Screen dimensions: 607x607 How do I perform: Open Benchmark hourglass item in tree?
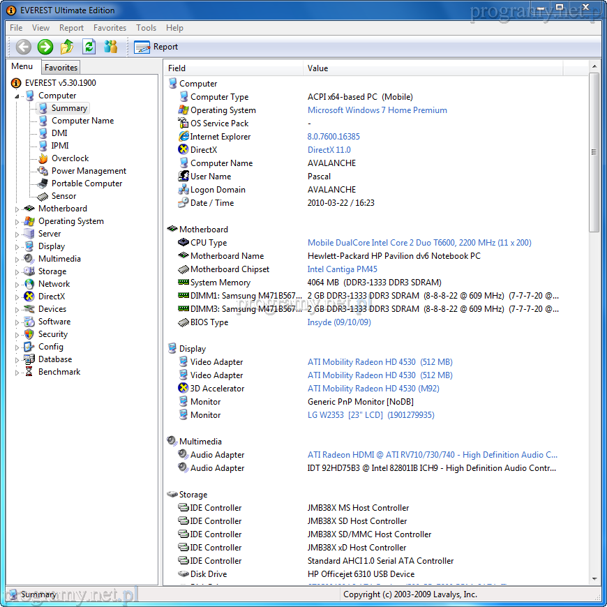pos(59,372)
